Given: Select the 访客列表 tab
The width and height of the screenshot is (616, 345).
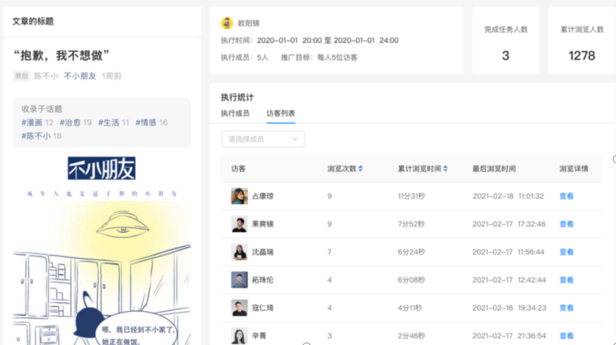Looking at the screenshot, I should 281,113.
